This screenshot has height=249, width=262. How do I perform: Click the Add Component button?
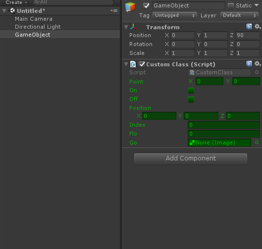(x=191, y=159)
